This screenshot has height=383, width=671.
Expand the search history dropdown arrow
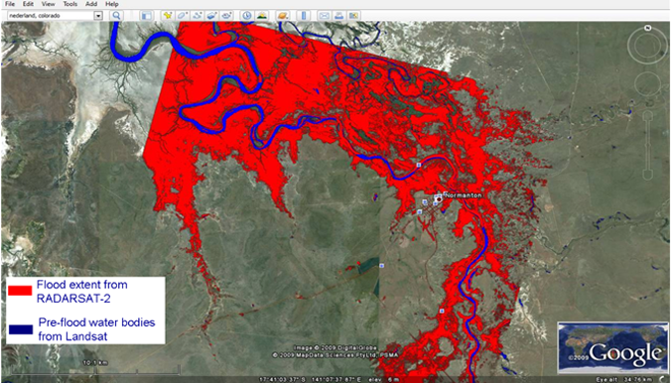pos(98,16)
